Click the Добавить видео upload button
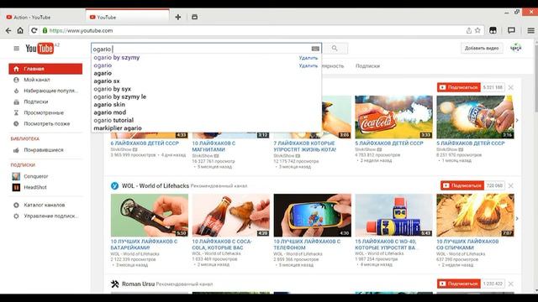 tap(482, 49)
